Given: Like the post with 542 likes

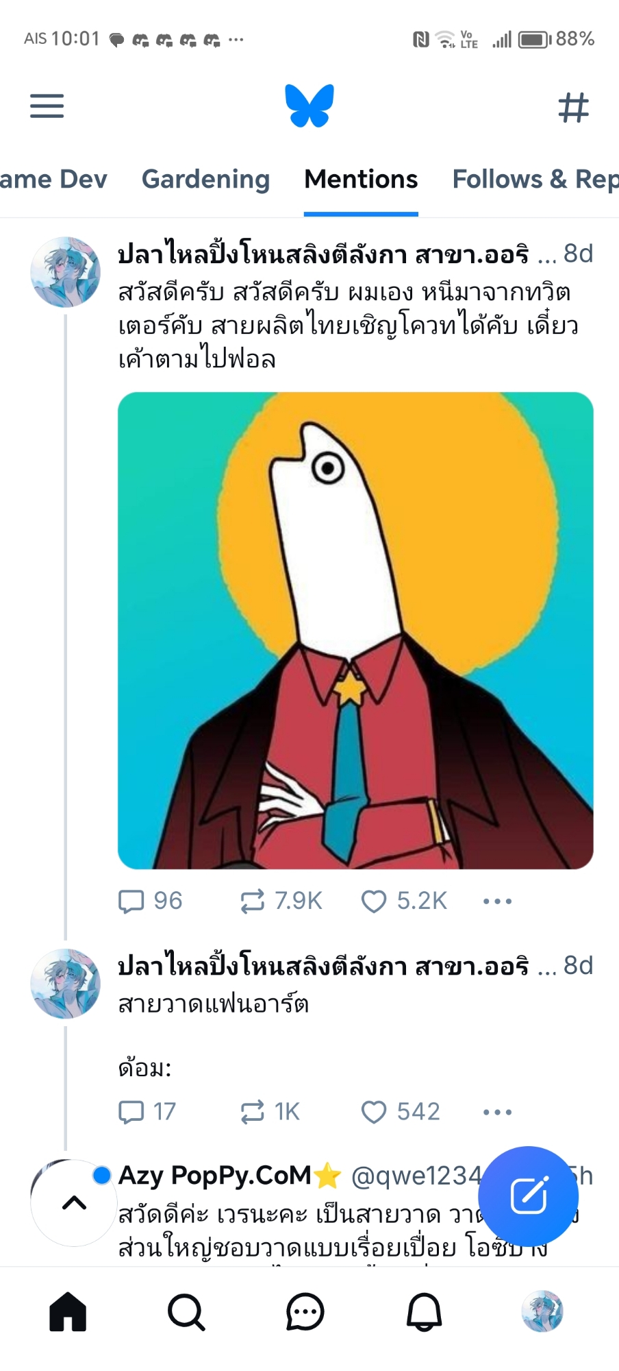Looking at the screenshot, I should coord(374,1112).
